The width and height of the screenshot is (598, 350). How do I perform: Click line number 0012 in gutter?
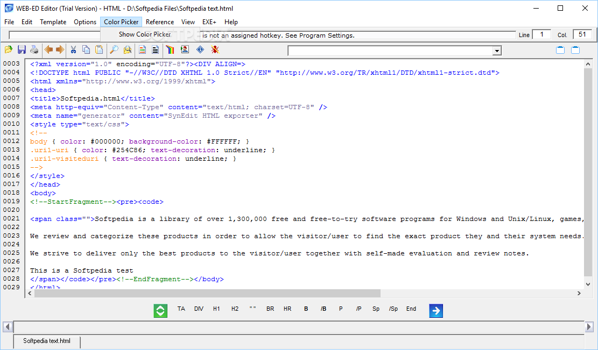point(11,141)
